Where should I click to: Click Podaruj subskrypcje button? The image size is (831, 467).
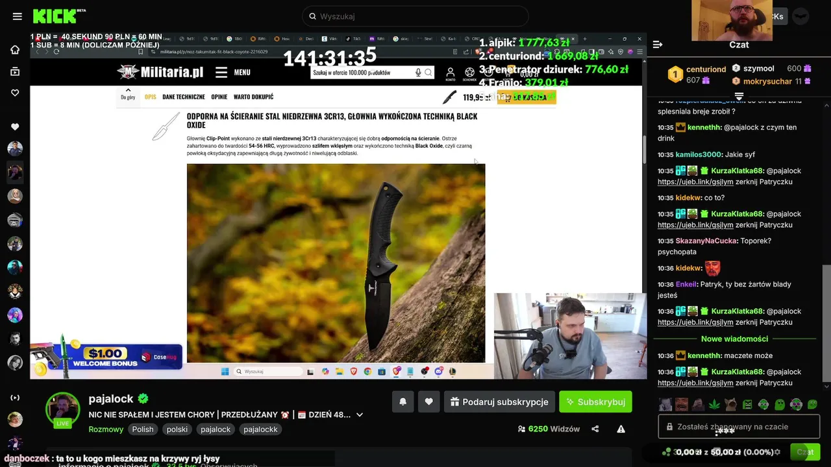click(499, 401)
